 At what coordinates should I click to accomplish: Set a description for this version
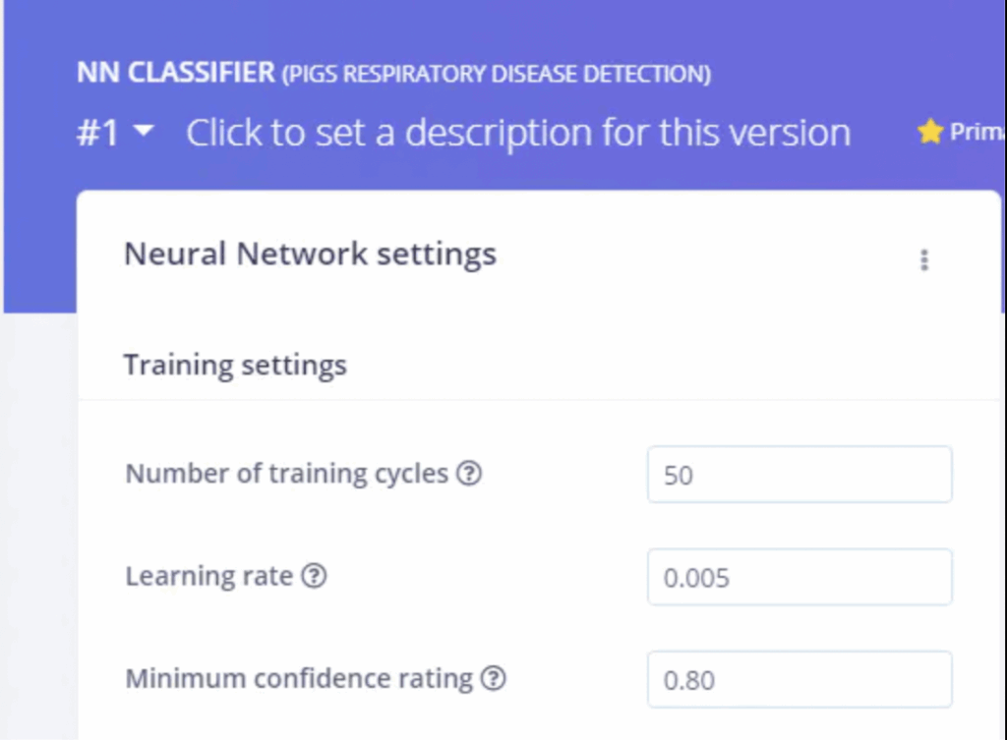coord(518,133)
